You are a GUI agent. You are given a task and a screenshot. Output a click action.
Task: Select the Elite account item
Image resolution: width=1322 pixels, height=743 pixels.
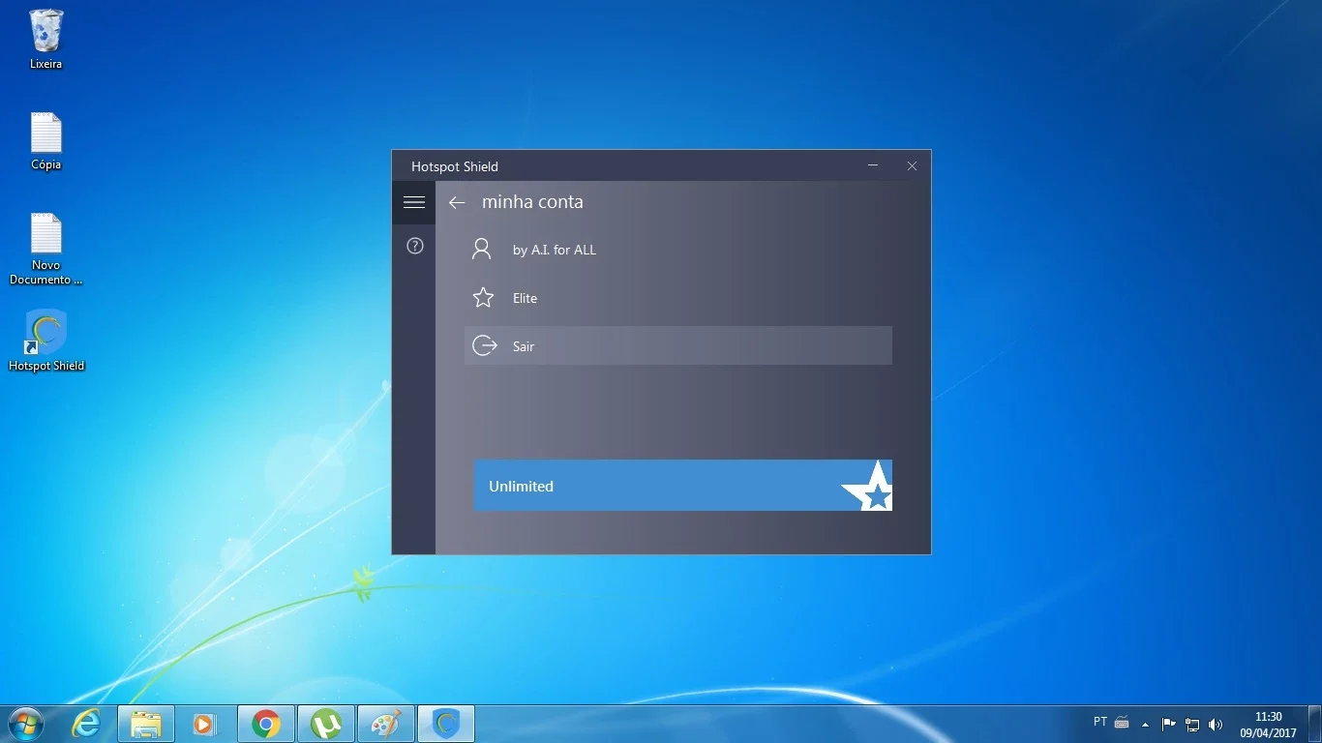point(678,298)
